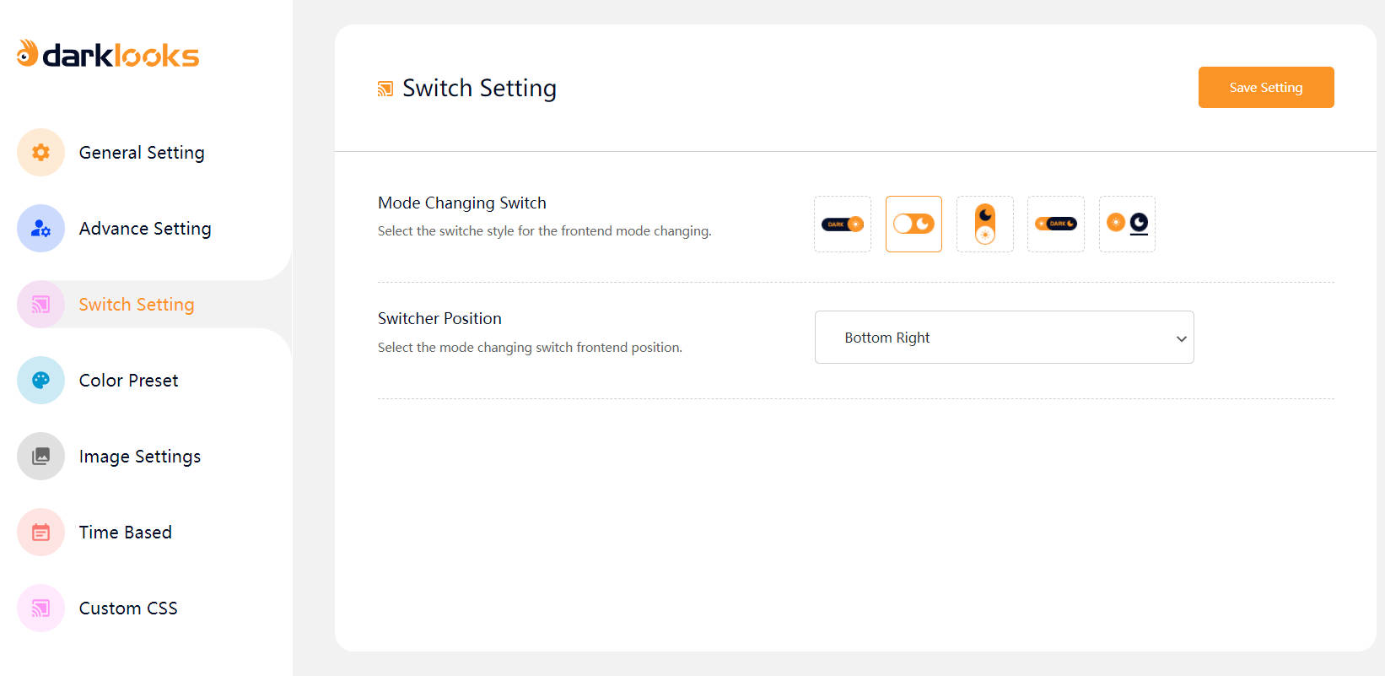Click the Switcher Position dropdown chevron arrow

(x=1181, y=338)
